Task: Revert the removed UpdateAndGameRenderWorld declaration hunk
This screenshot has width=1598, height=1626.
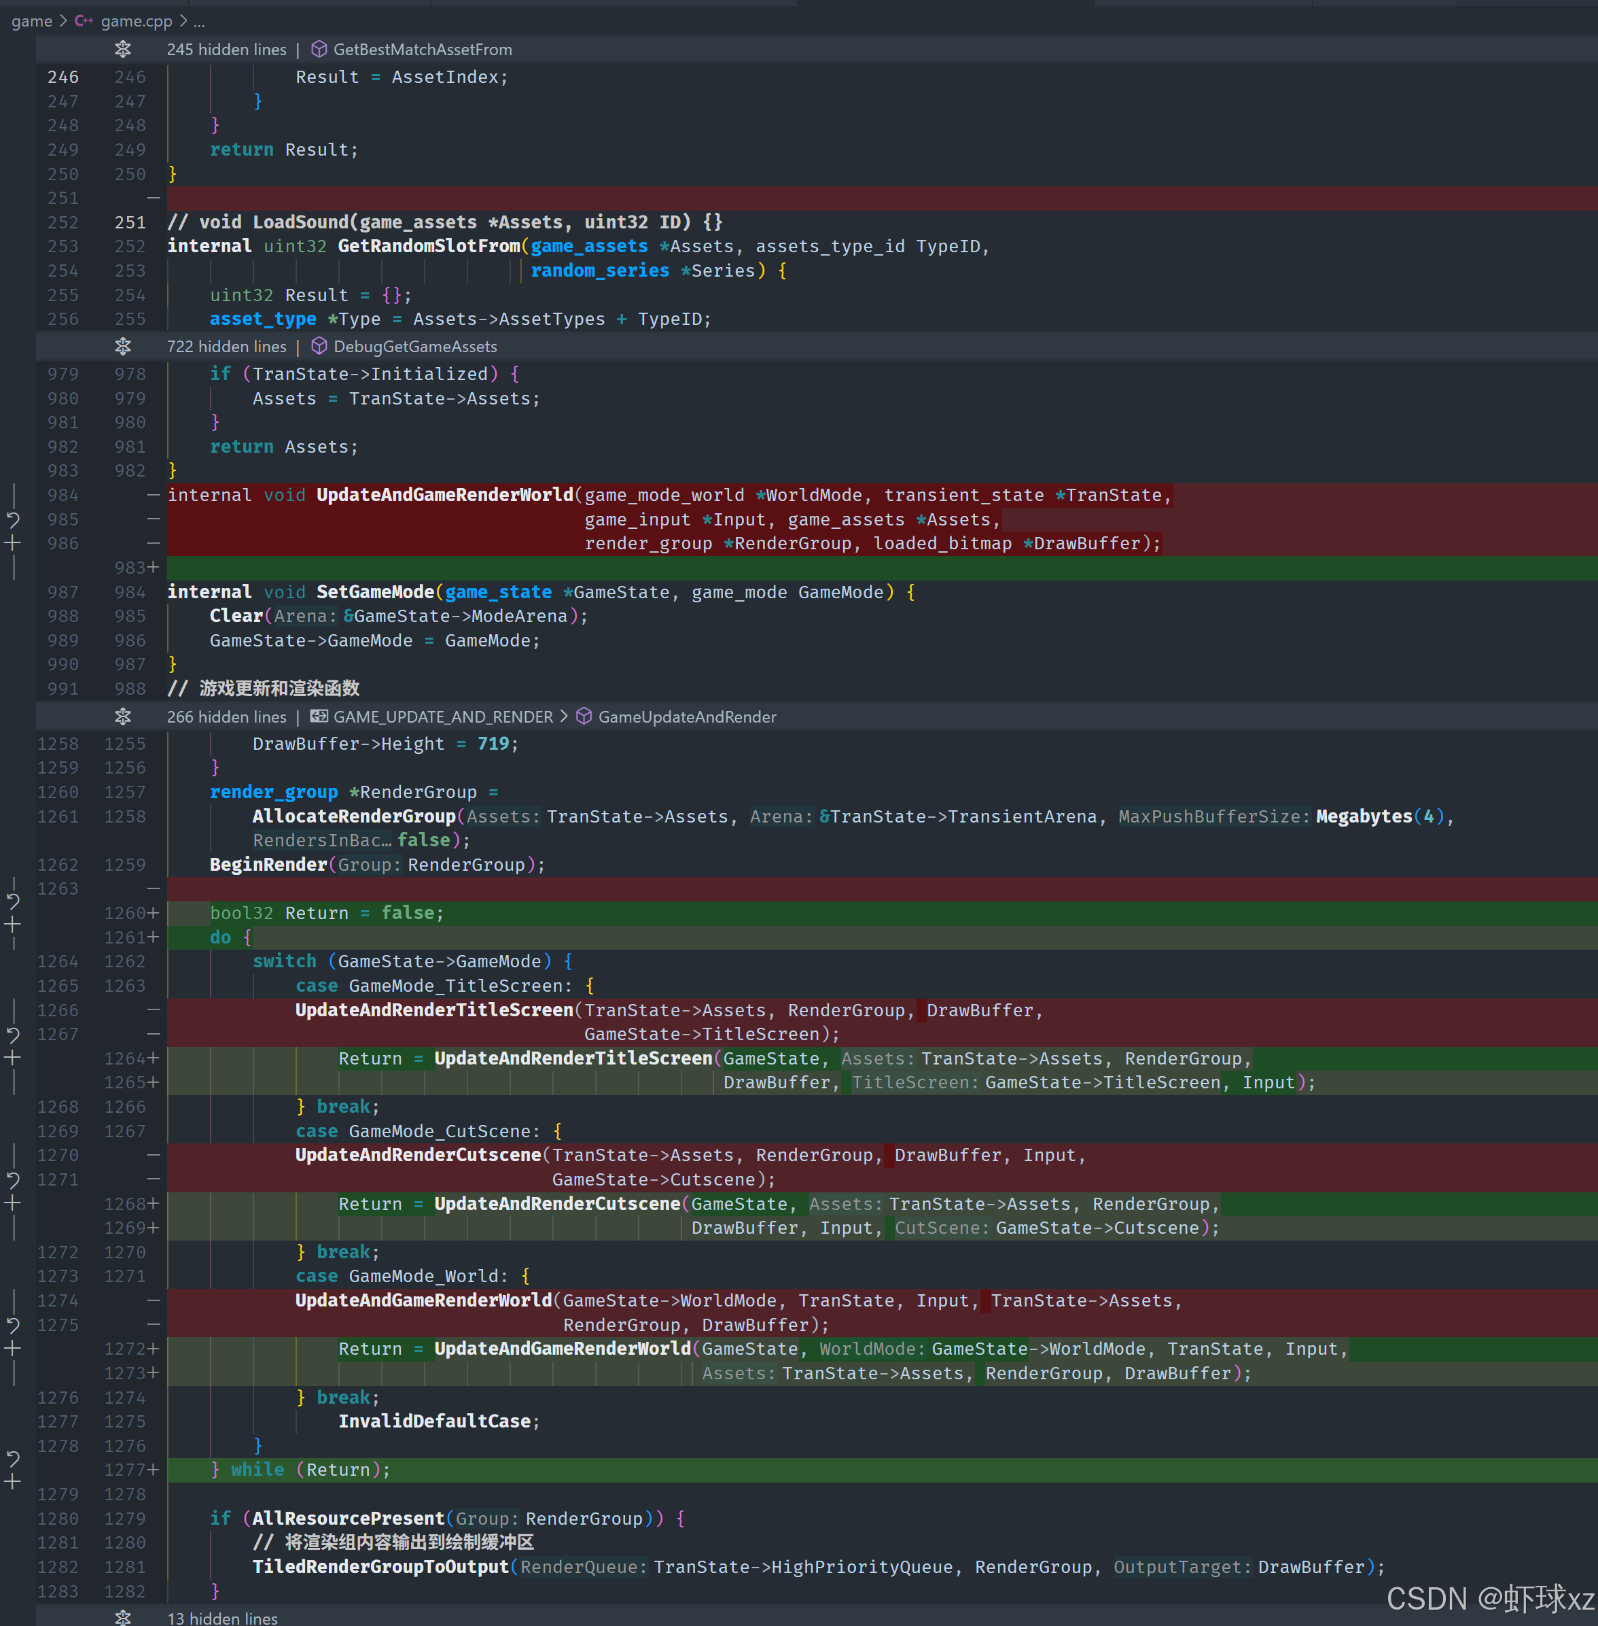Action: pyautogui.click(x=13, y=519)
